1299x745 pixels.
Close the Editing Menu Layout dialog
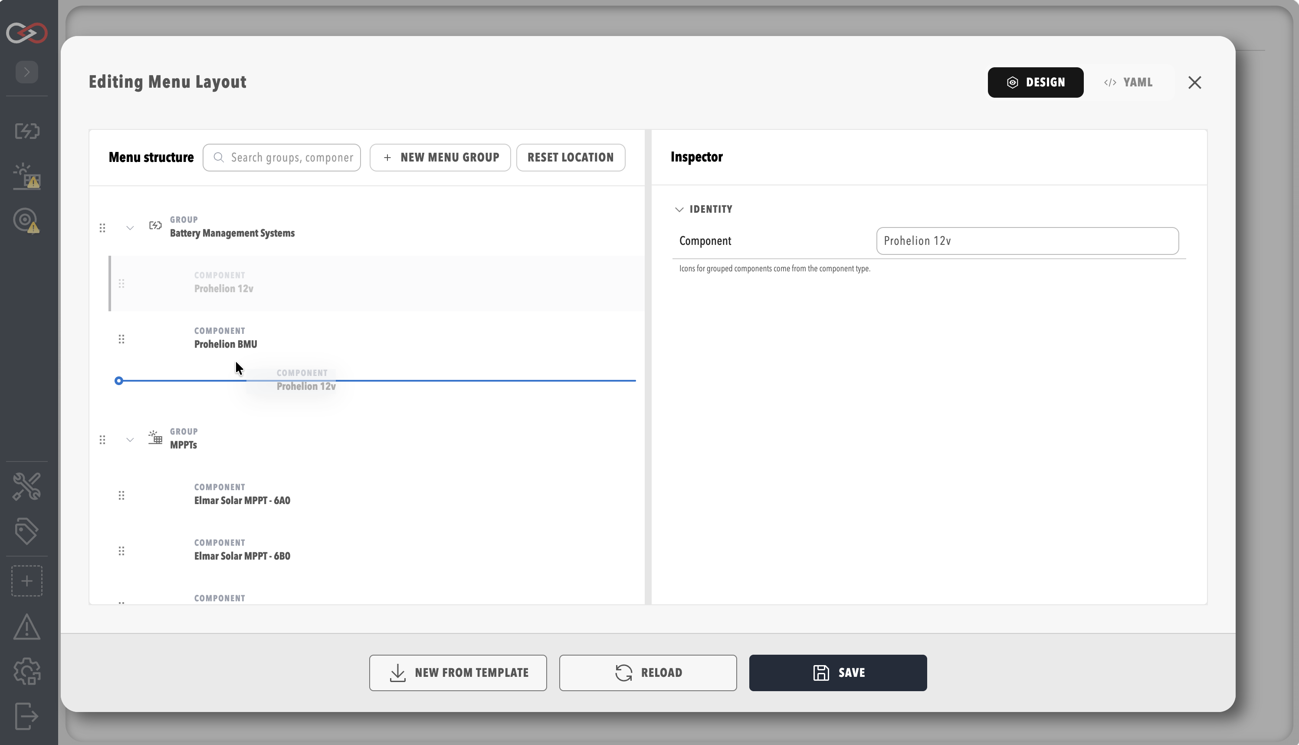coord(1195,82)
